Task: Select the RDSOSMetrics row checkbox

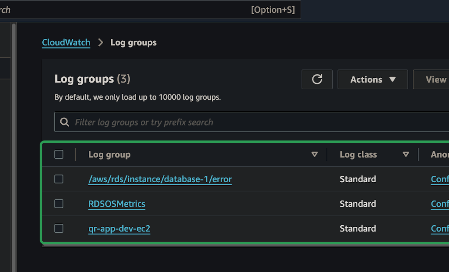Action: coord(59,204)
